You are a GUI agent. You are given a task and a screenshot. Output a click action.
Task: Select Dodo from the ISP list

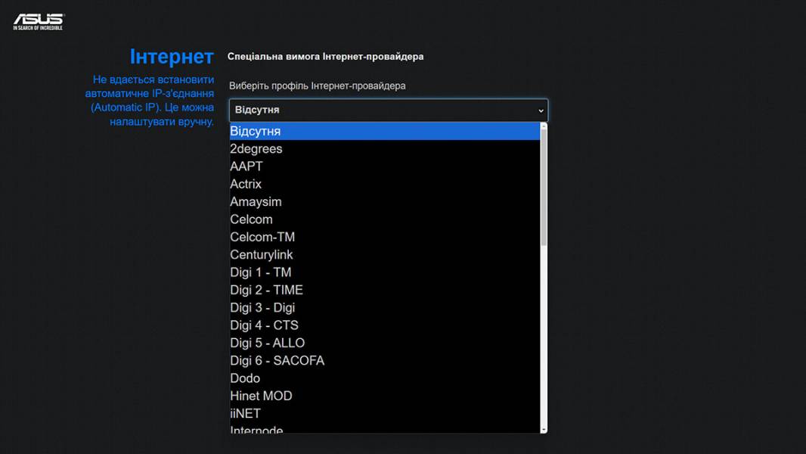(385, 378)
